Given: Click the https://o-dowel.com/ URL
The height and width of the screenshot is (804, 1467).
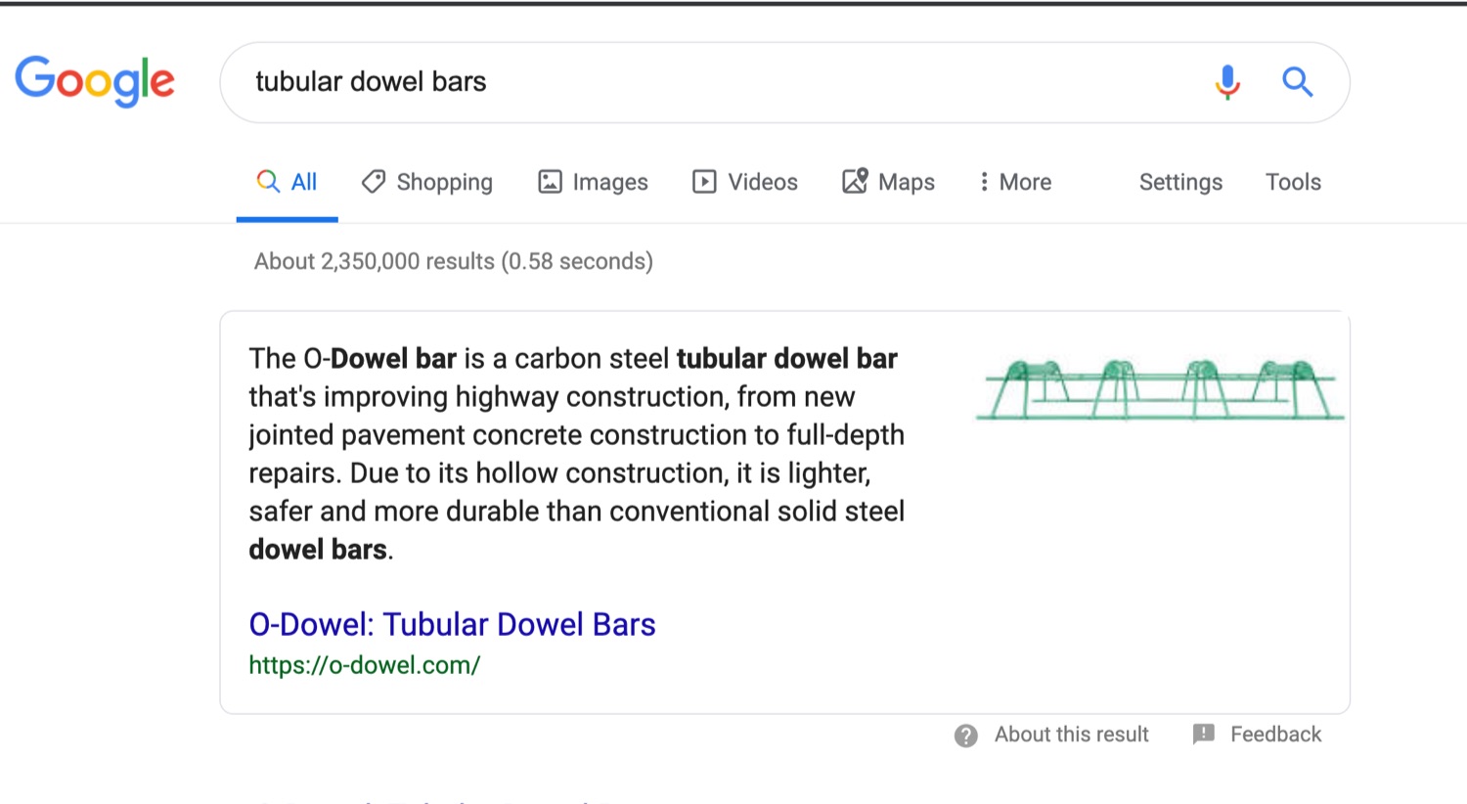Looking at the screenshot, I should [365, 665].
